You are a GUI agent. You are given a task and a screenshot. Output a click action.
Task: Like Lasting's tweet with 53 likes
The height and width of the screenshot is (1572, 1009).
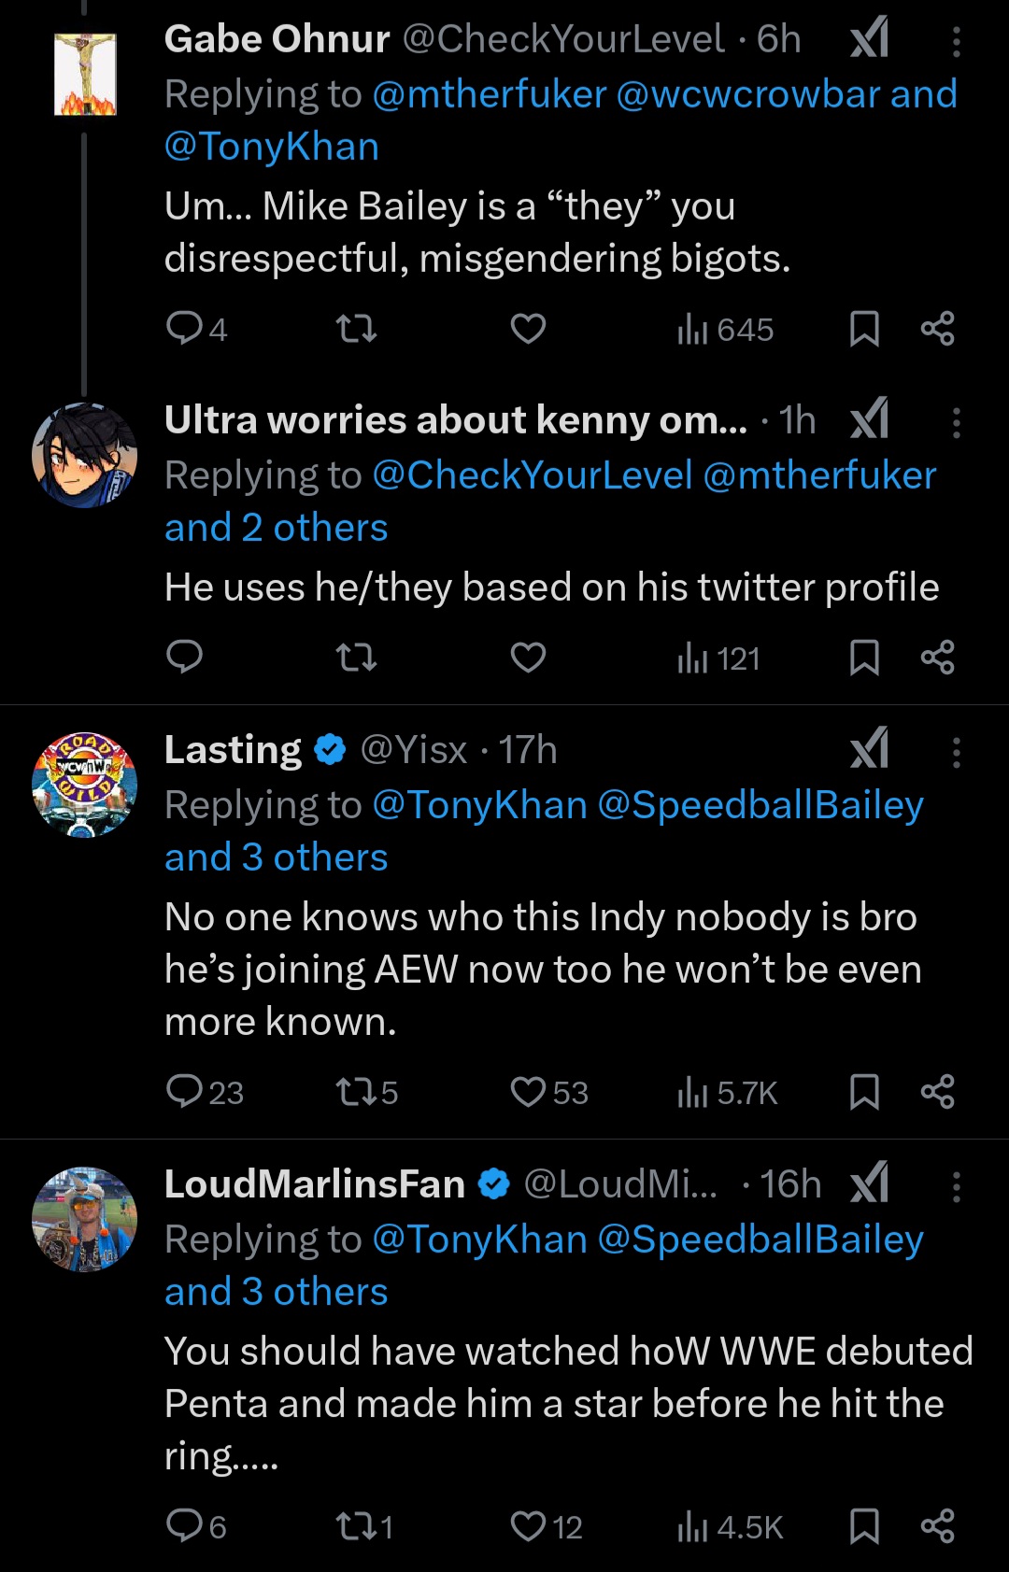529,1091
